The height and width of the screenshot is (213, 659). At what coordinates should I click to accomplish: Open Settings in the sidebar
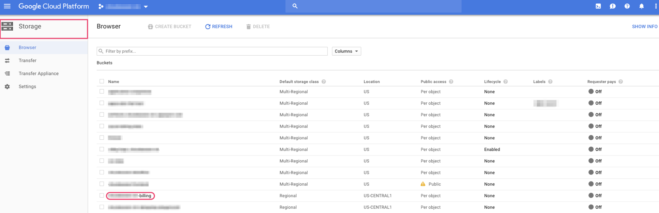pos(27,87)
